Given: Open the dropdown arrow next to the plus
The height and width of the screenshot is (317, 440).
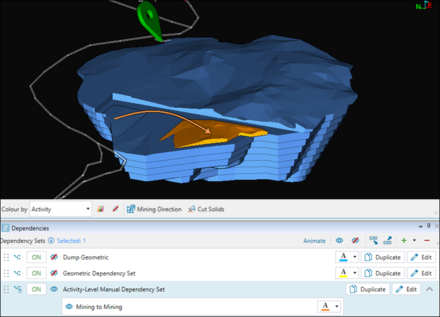Looking at the screenshot, I should [x=415, y=240].
